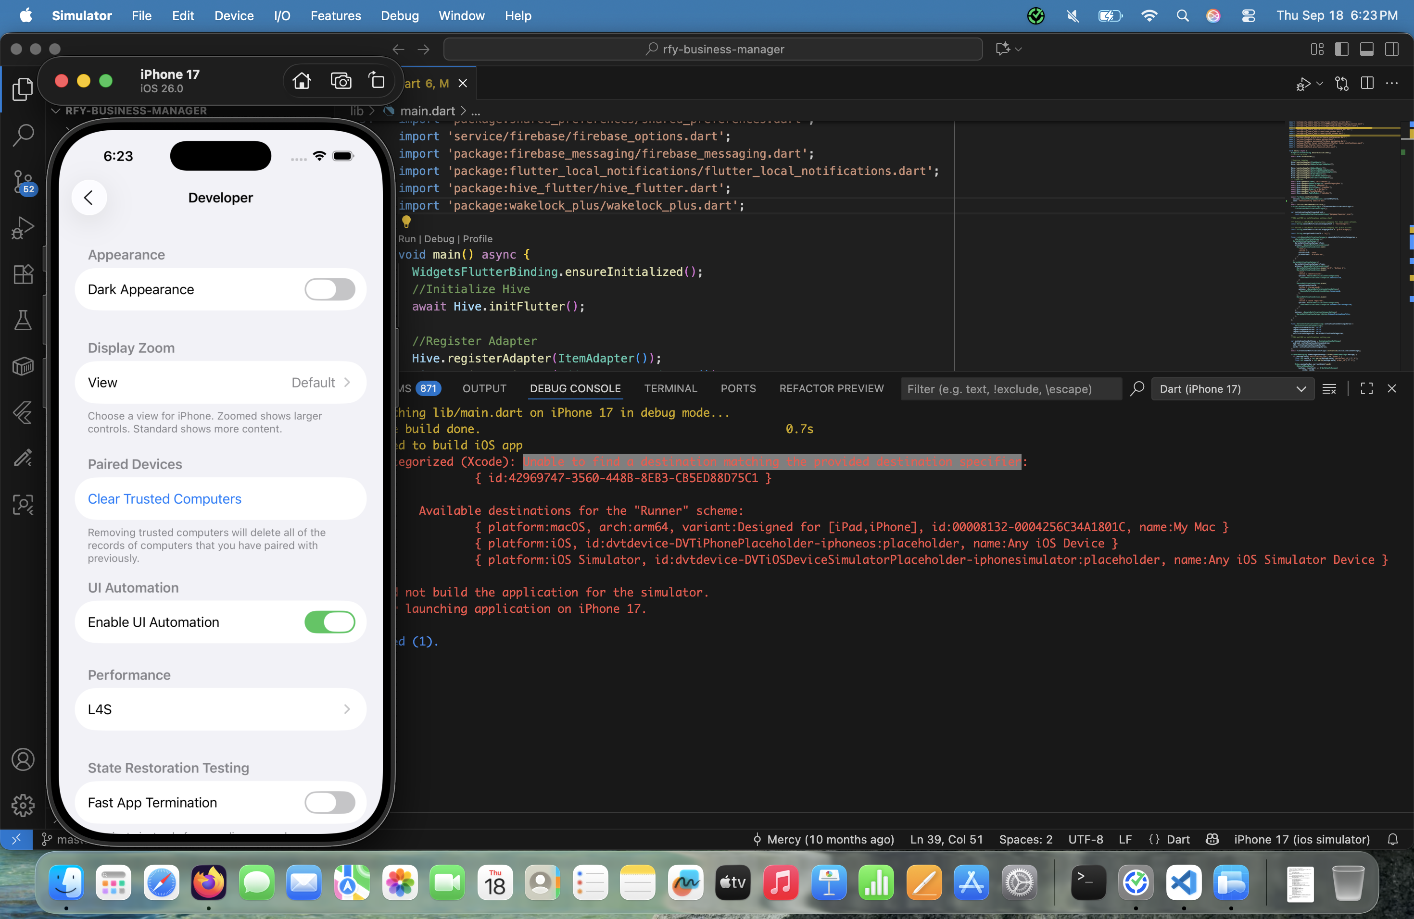1414x919 pixels.
Task: Open the Extensions view
Action: coord(23,273)
